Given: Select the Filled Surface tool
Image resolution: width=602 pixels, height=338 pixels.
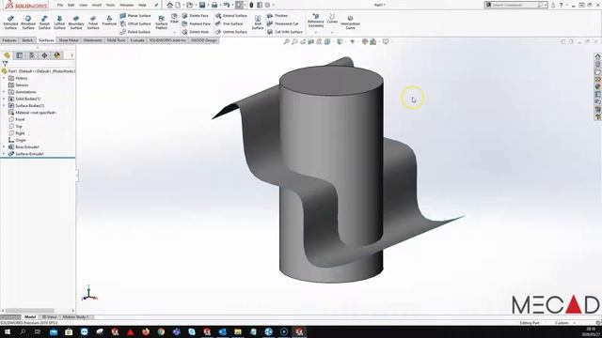Looking at the screenshot, I should pyautogui.click(x=93, y=23).
